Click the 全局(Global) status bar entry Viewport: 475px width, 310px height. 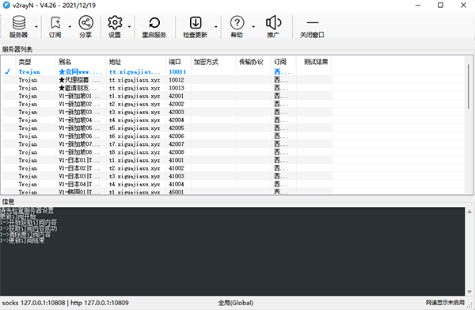pos(236,303)
